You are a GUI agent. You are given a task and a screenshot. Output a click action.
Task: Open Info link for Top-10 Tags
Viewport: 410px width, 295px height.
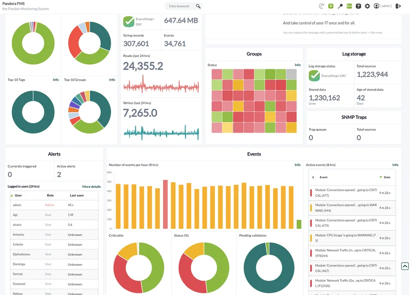click(x=56, y=80)
